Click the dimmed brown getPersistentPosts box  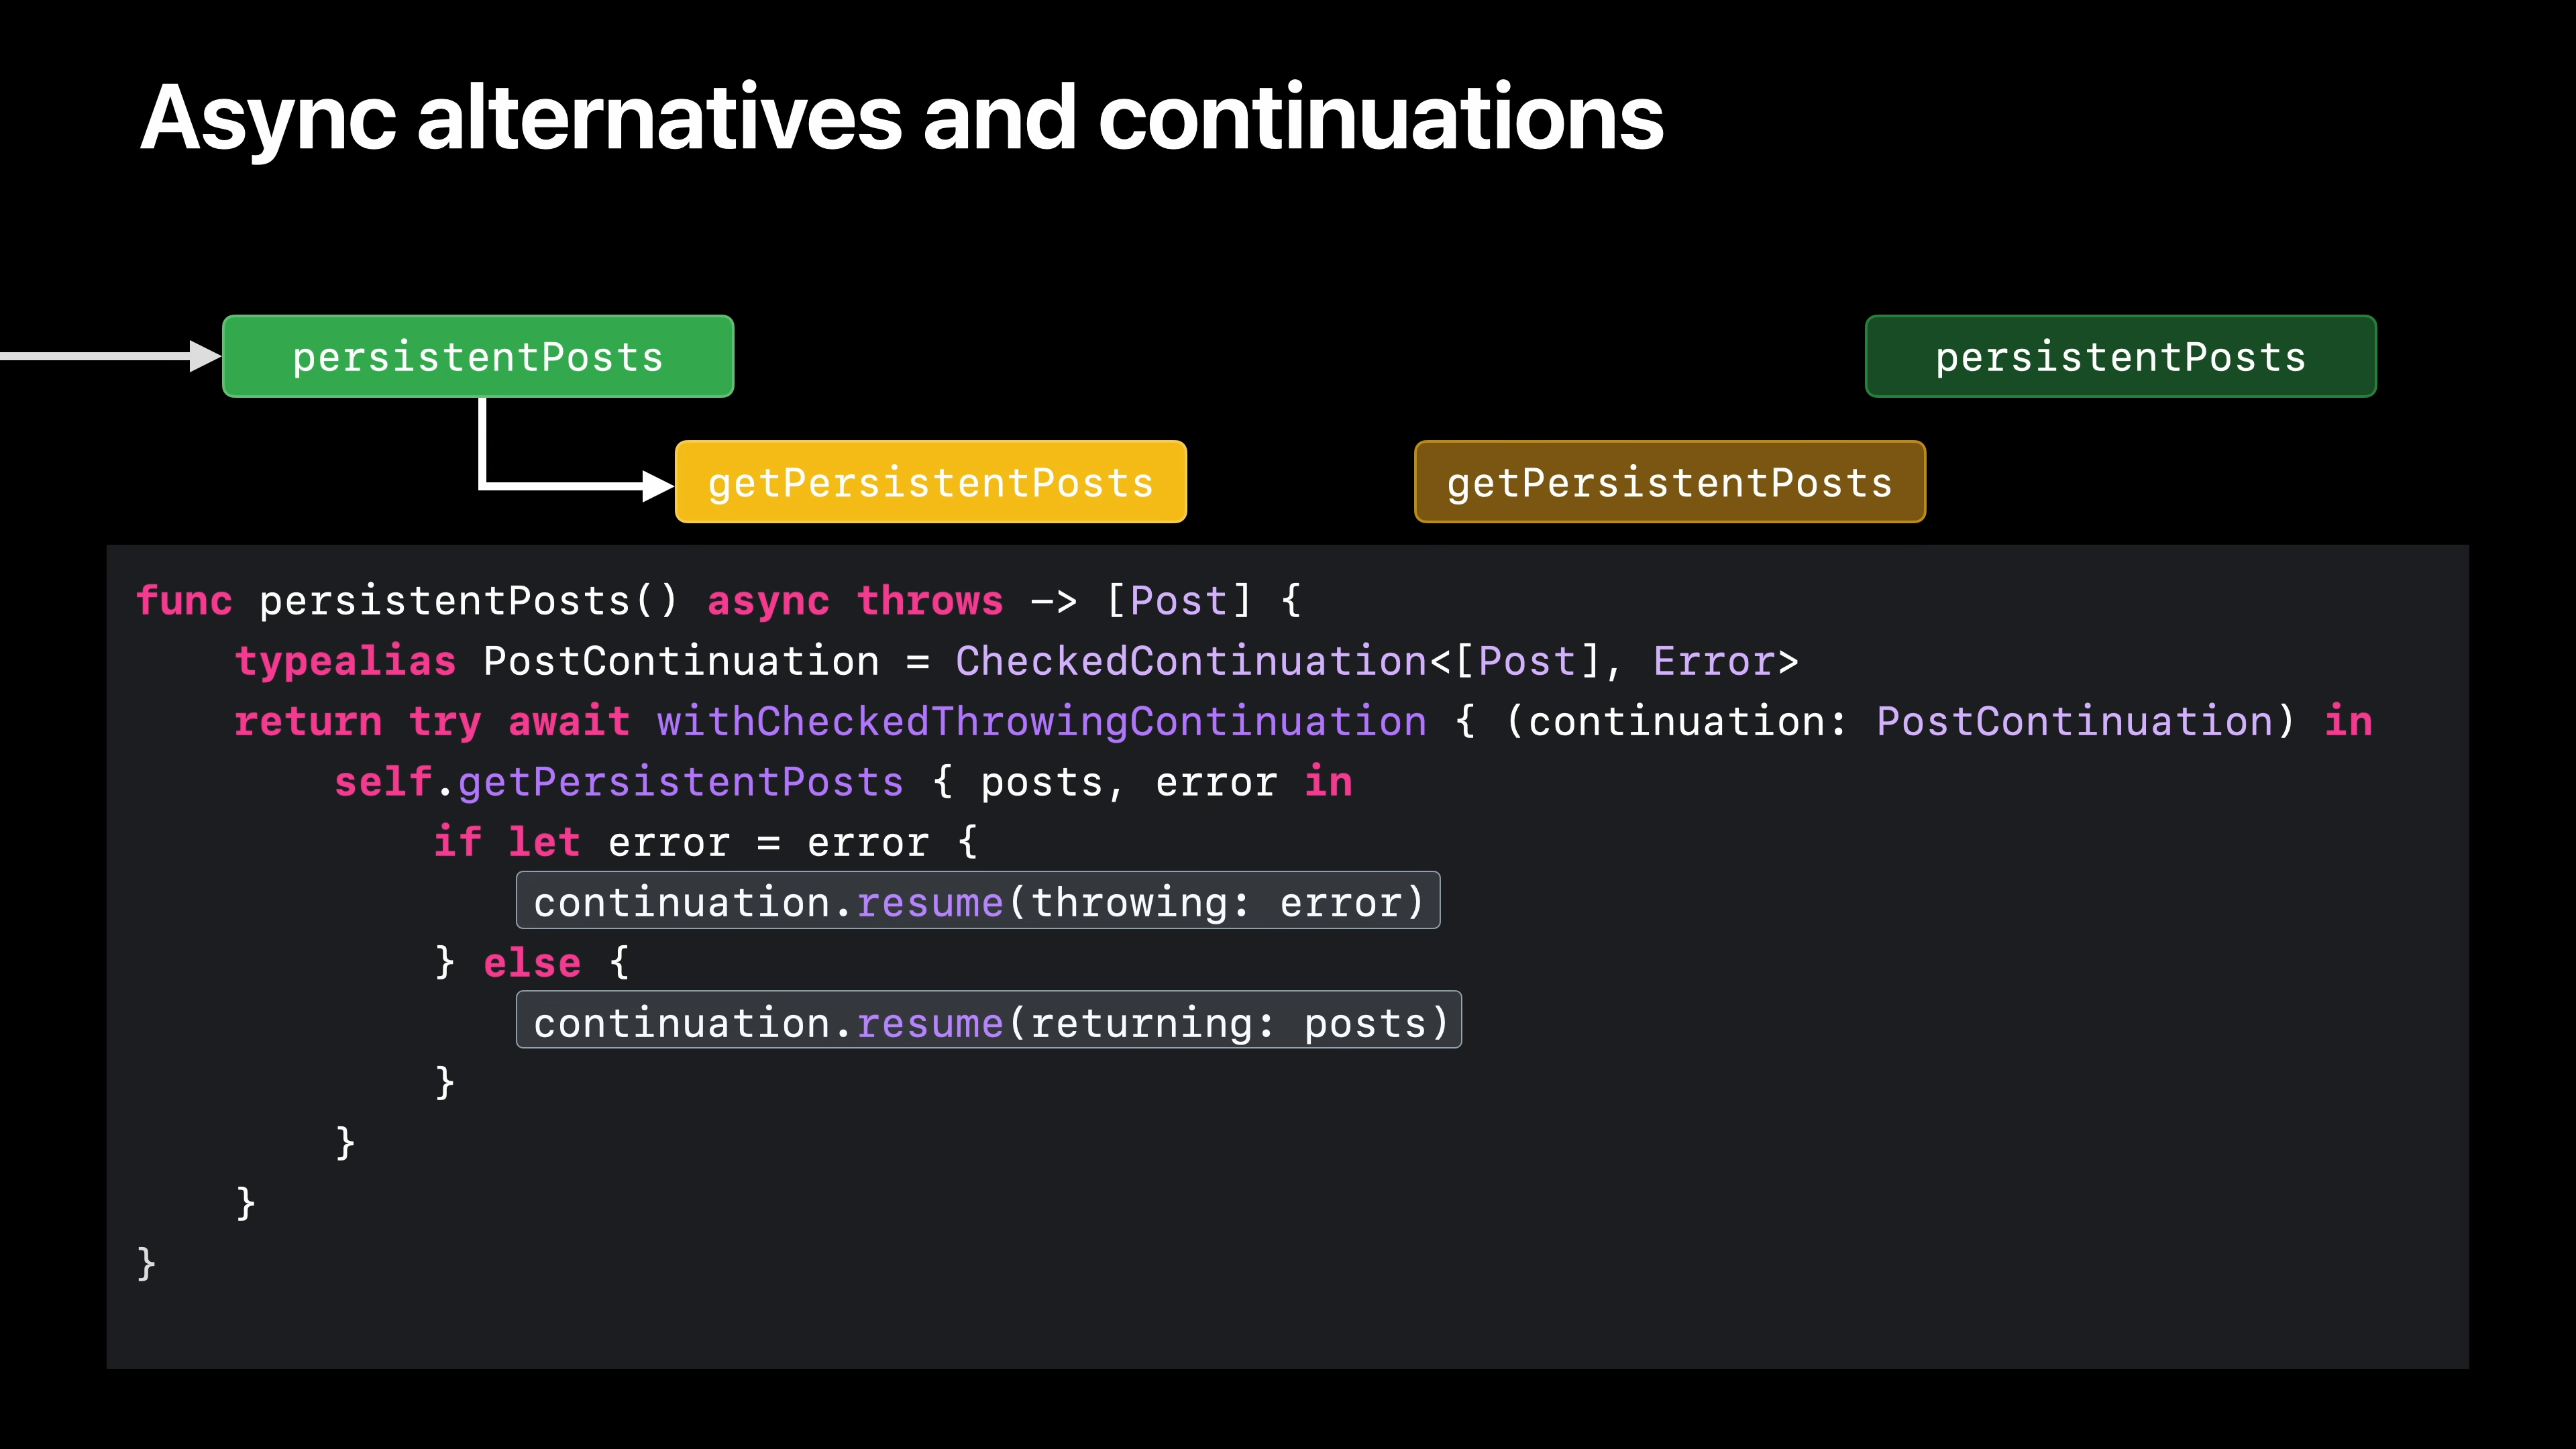[x=1669, y=482]
